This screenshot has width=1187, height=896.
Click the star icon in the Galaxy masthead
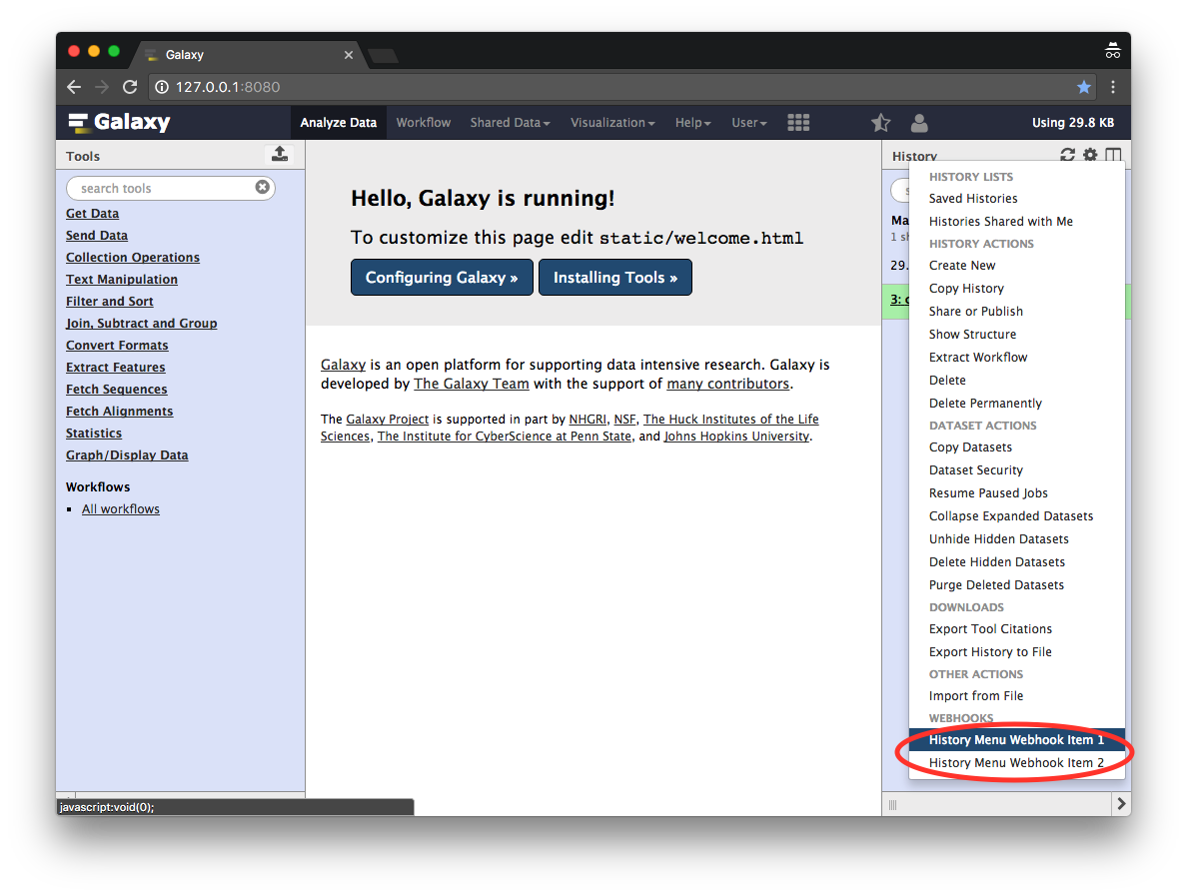880,123
